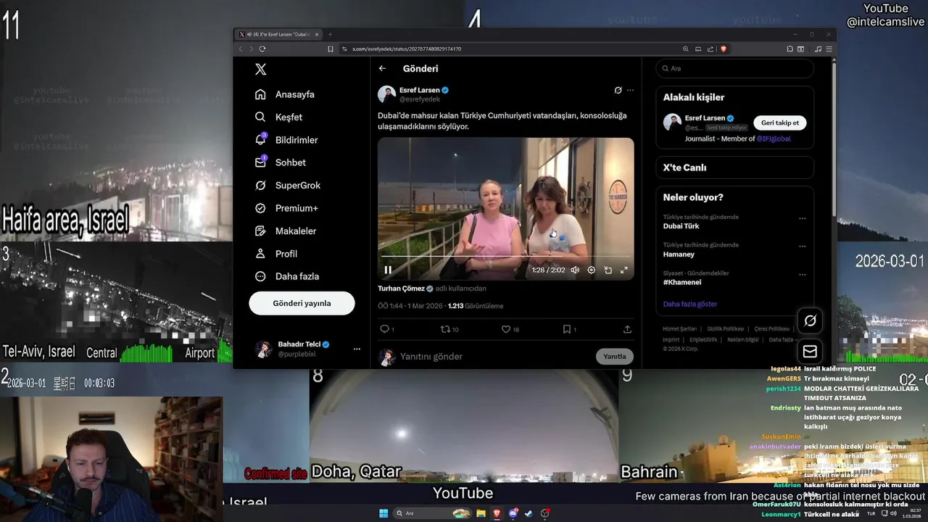
Task: Open options for Dubai Türk trend
Action: point(802,218)
